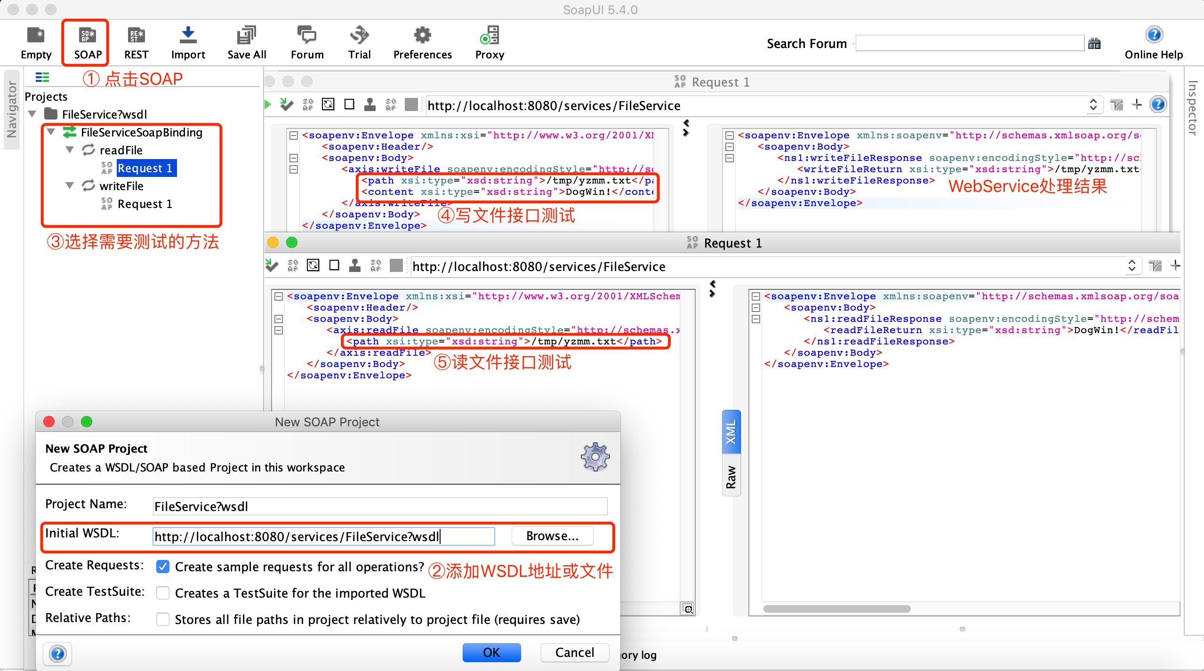
Task: Click the Import project icon
Action: pos(188,36)
